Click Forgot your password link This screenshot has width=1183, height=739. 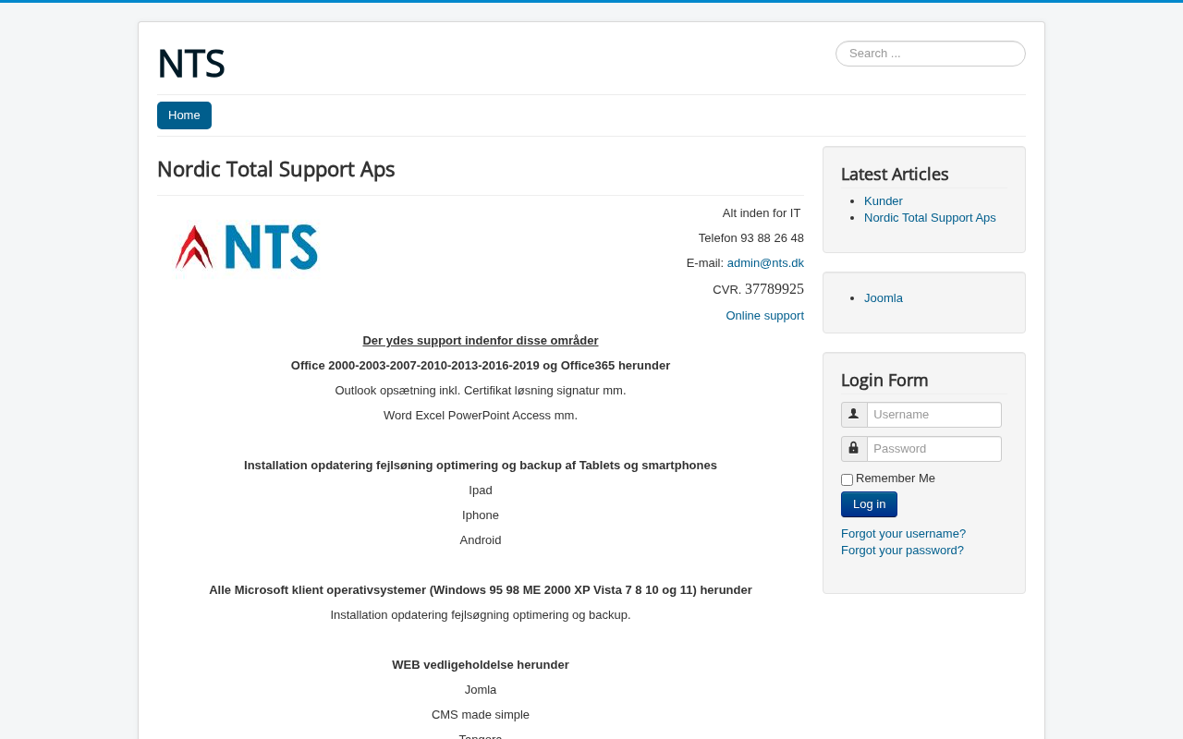[x=902, y=551]
